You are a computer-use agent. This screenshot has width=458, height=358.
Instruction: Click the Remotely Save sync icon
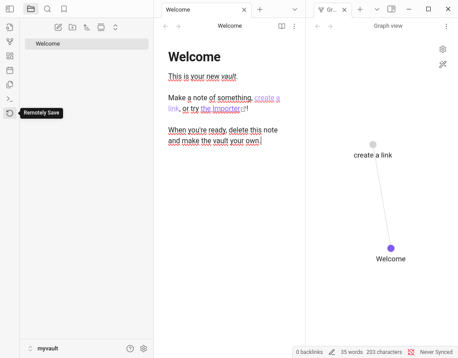tap(9, 113)
